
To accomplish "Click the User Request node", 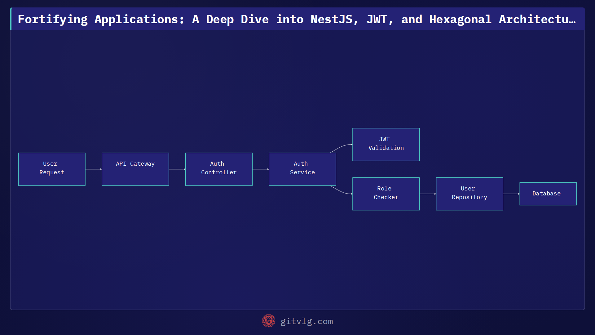I will (52, 169).
